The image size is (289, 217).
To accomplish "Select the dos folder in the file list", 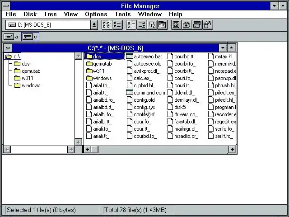I will point(104,56).
